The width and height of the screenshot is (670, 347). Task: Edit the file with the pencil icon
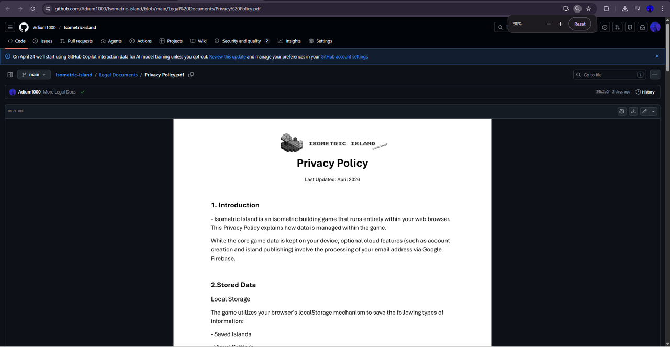pos(645,111)
